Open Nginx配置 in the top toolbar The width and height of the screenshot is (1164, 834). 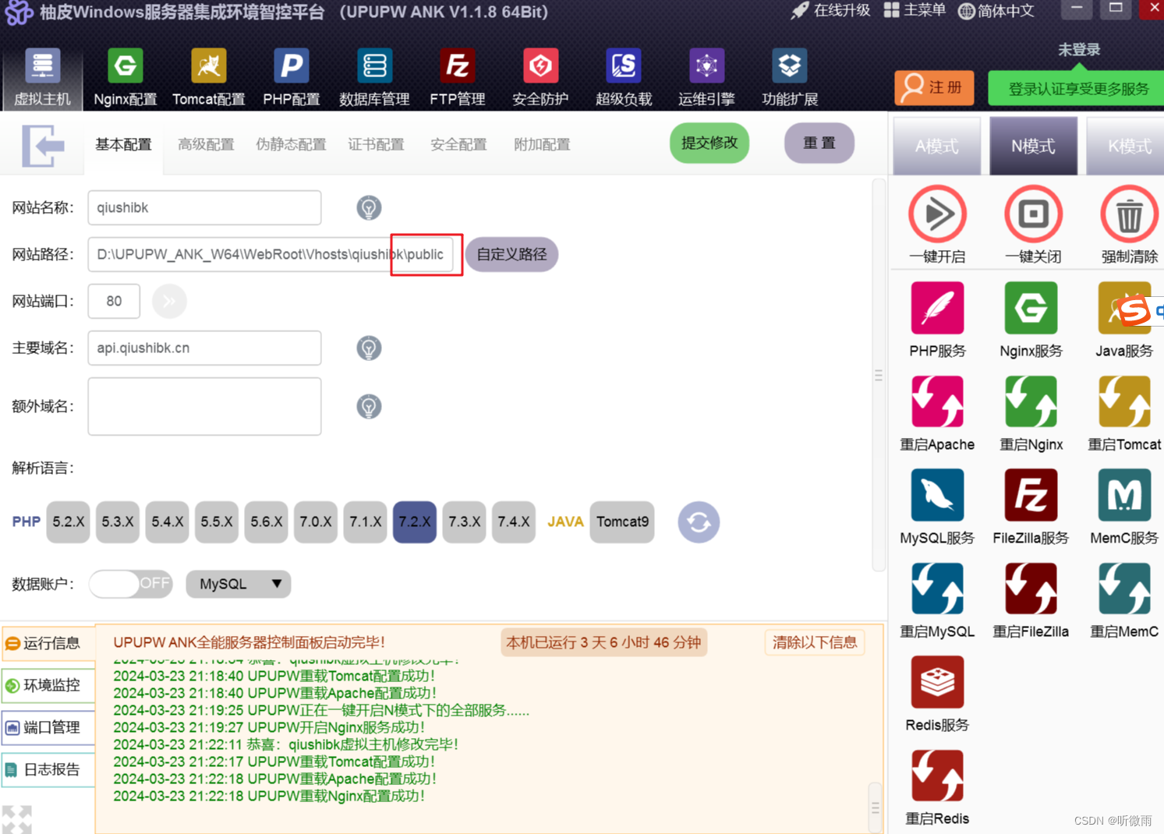click(125, 77)
